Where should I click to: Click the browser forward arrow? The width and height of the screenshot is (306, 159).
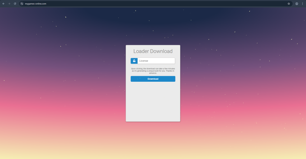click(9, 4)
